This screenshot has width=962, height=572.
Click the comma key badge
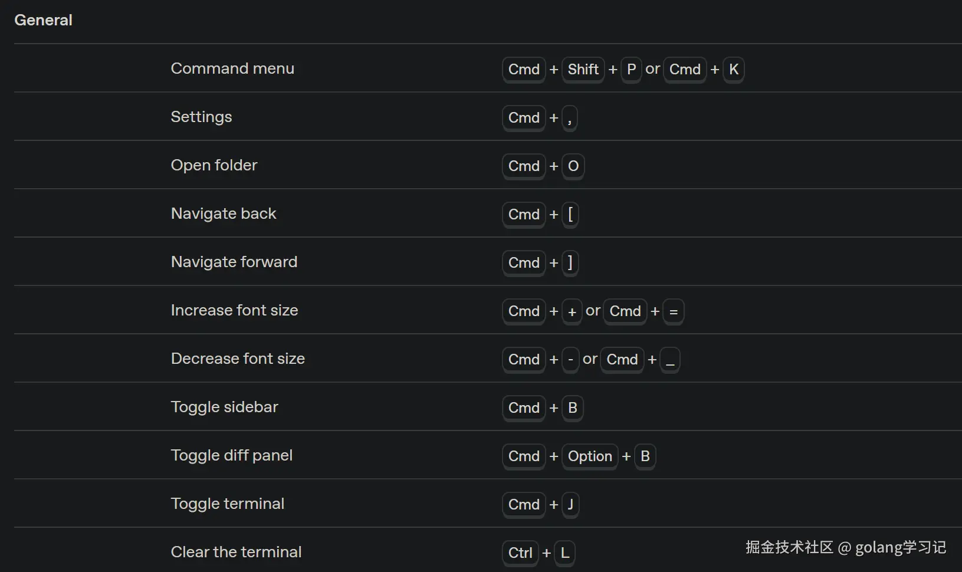[x=570, y=118]
